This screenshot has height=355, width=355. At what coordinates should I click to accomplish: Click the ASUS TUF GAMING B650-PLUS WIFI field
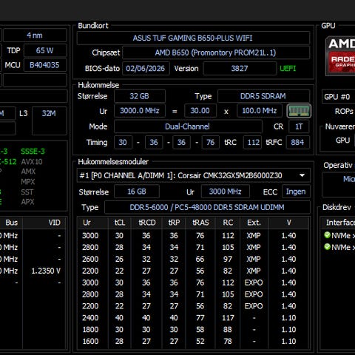coord(193,38)
